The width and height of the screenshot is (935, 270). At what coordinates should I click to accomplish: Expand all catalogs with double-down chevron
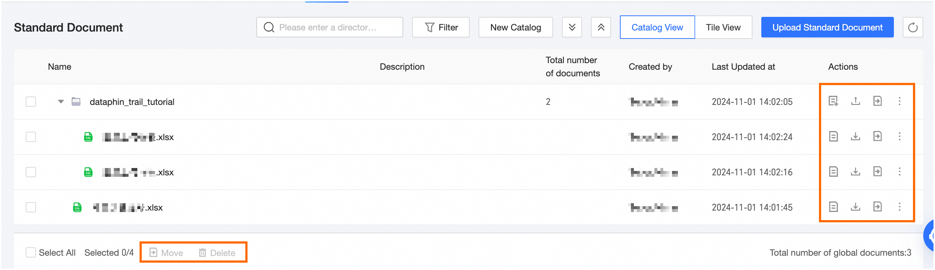572,28
